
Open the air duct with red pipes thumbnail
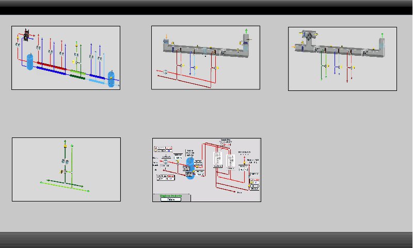point(205,57)
